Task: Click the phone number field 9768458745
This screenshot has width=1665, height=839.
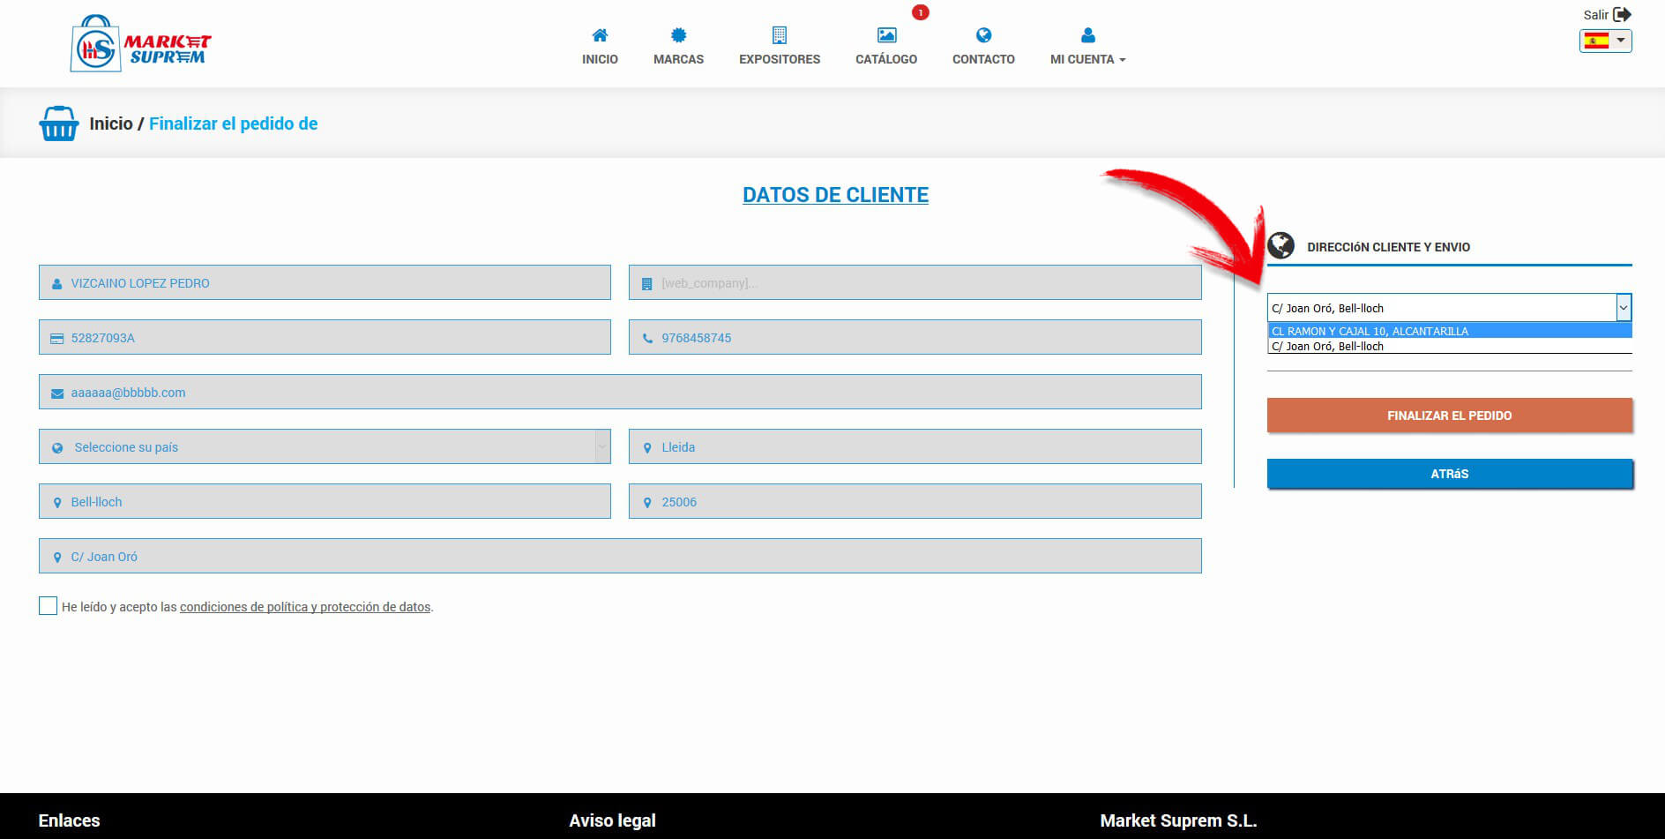Action: (x=915, y=338)
